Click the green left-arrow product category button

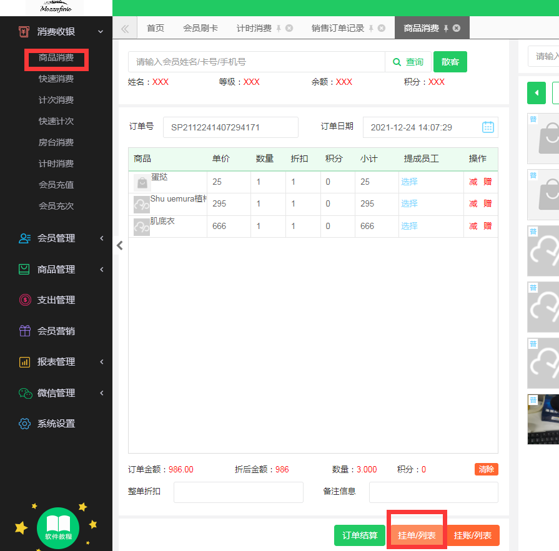point(536,93)
